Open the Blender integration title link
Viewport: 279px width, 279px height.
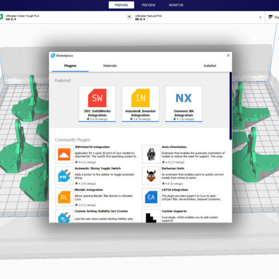pyautogui.click(x=89, y=190)
